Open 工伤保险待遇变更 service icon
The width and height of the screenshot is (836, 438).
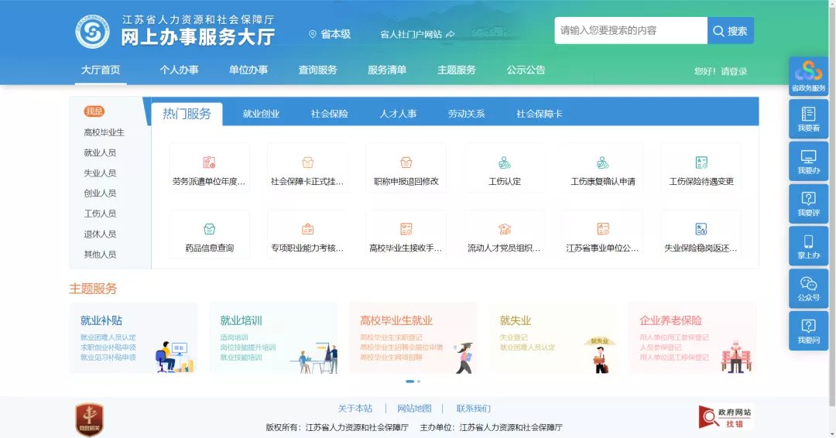(x=701, y=163)
